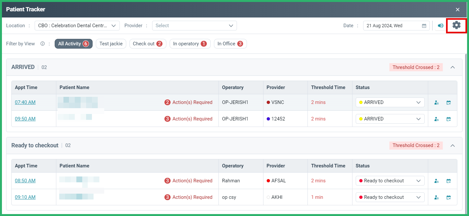The height and width of the screenshot is (216, 469).
Task: Click the patient details icon on the 08:50 AM checkout row
Action: (x=436, y=180)
